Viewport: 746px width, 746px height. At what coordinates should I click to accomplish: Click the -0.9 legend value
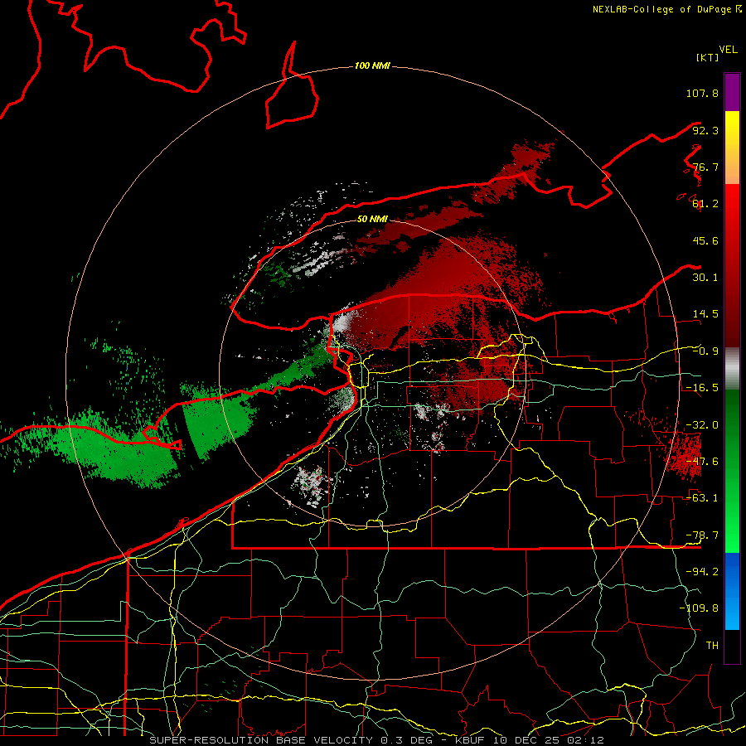click(705, 351)
